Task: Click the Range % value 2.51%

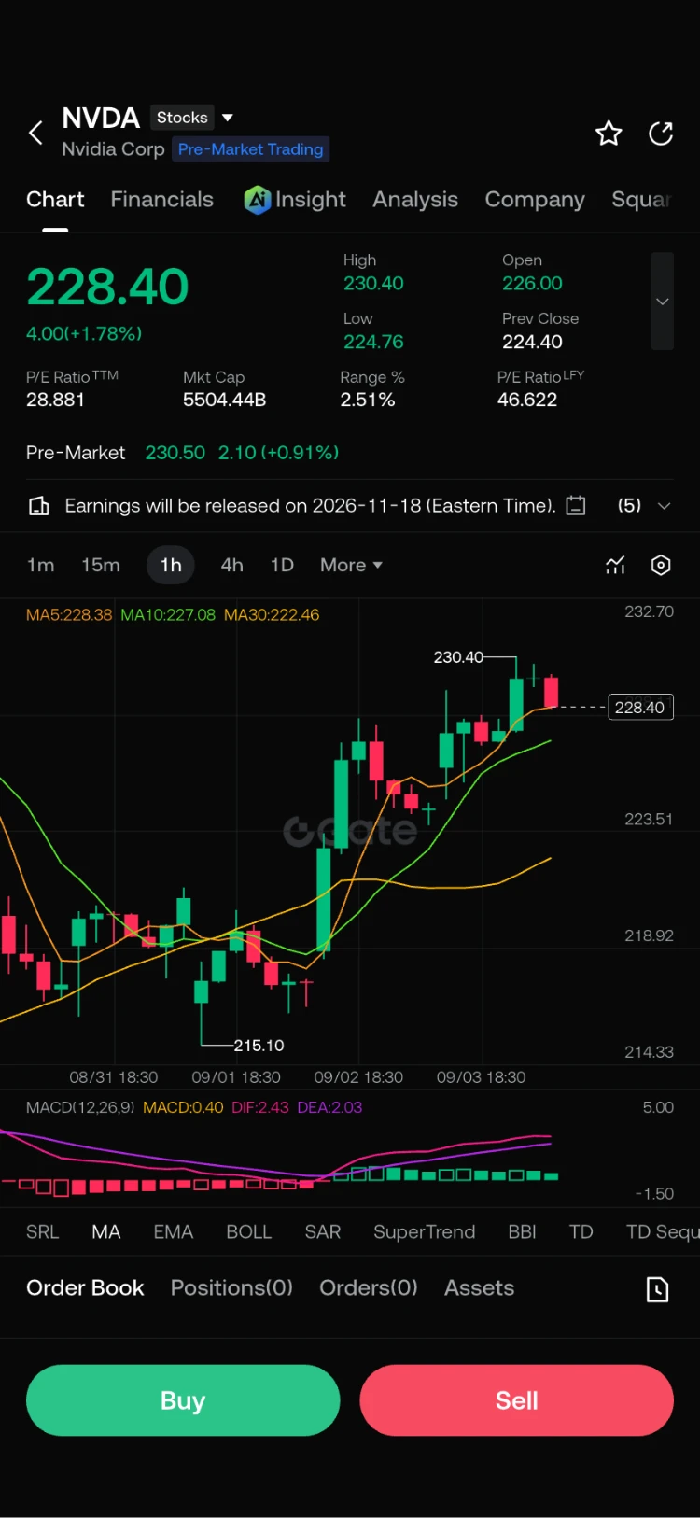Action: point(368,400)
